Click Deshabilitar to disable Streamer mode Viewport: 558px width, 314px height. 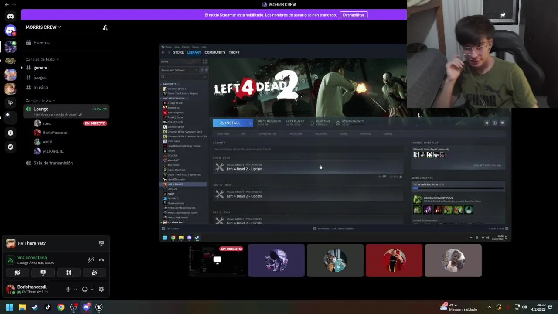[x=354, y=15]
